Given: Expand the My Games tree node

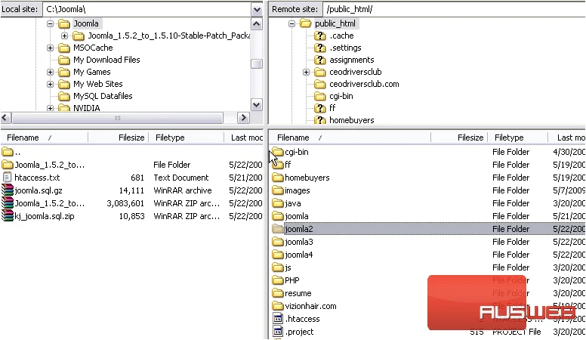Looking at the screenshot, I should point(50,73).
